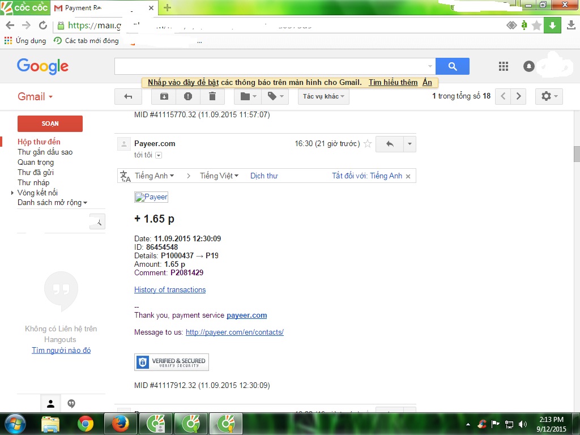Open Firefox from taskbar

[x=121, y=424]
